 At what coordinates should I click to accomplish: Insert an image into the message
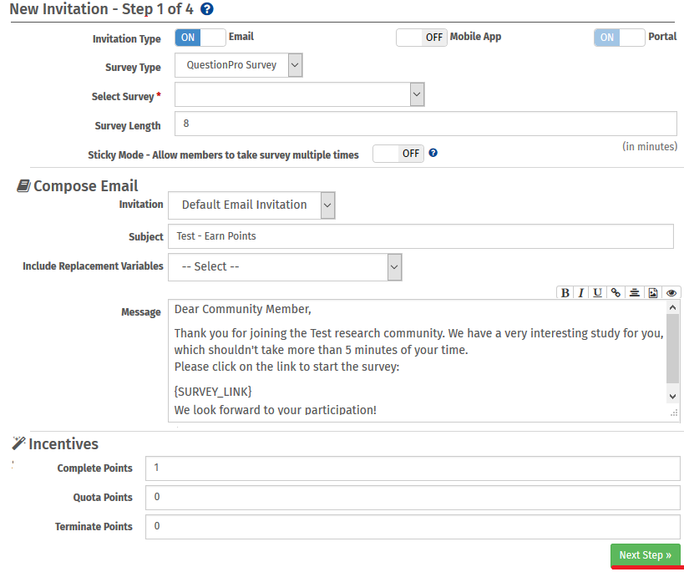pos(653,292)
